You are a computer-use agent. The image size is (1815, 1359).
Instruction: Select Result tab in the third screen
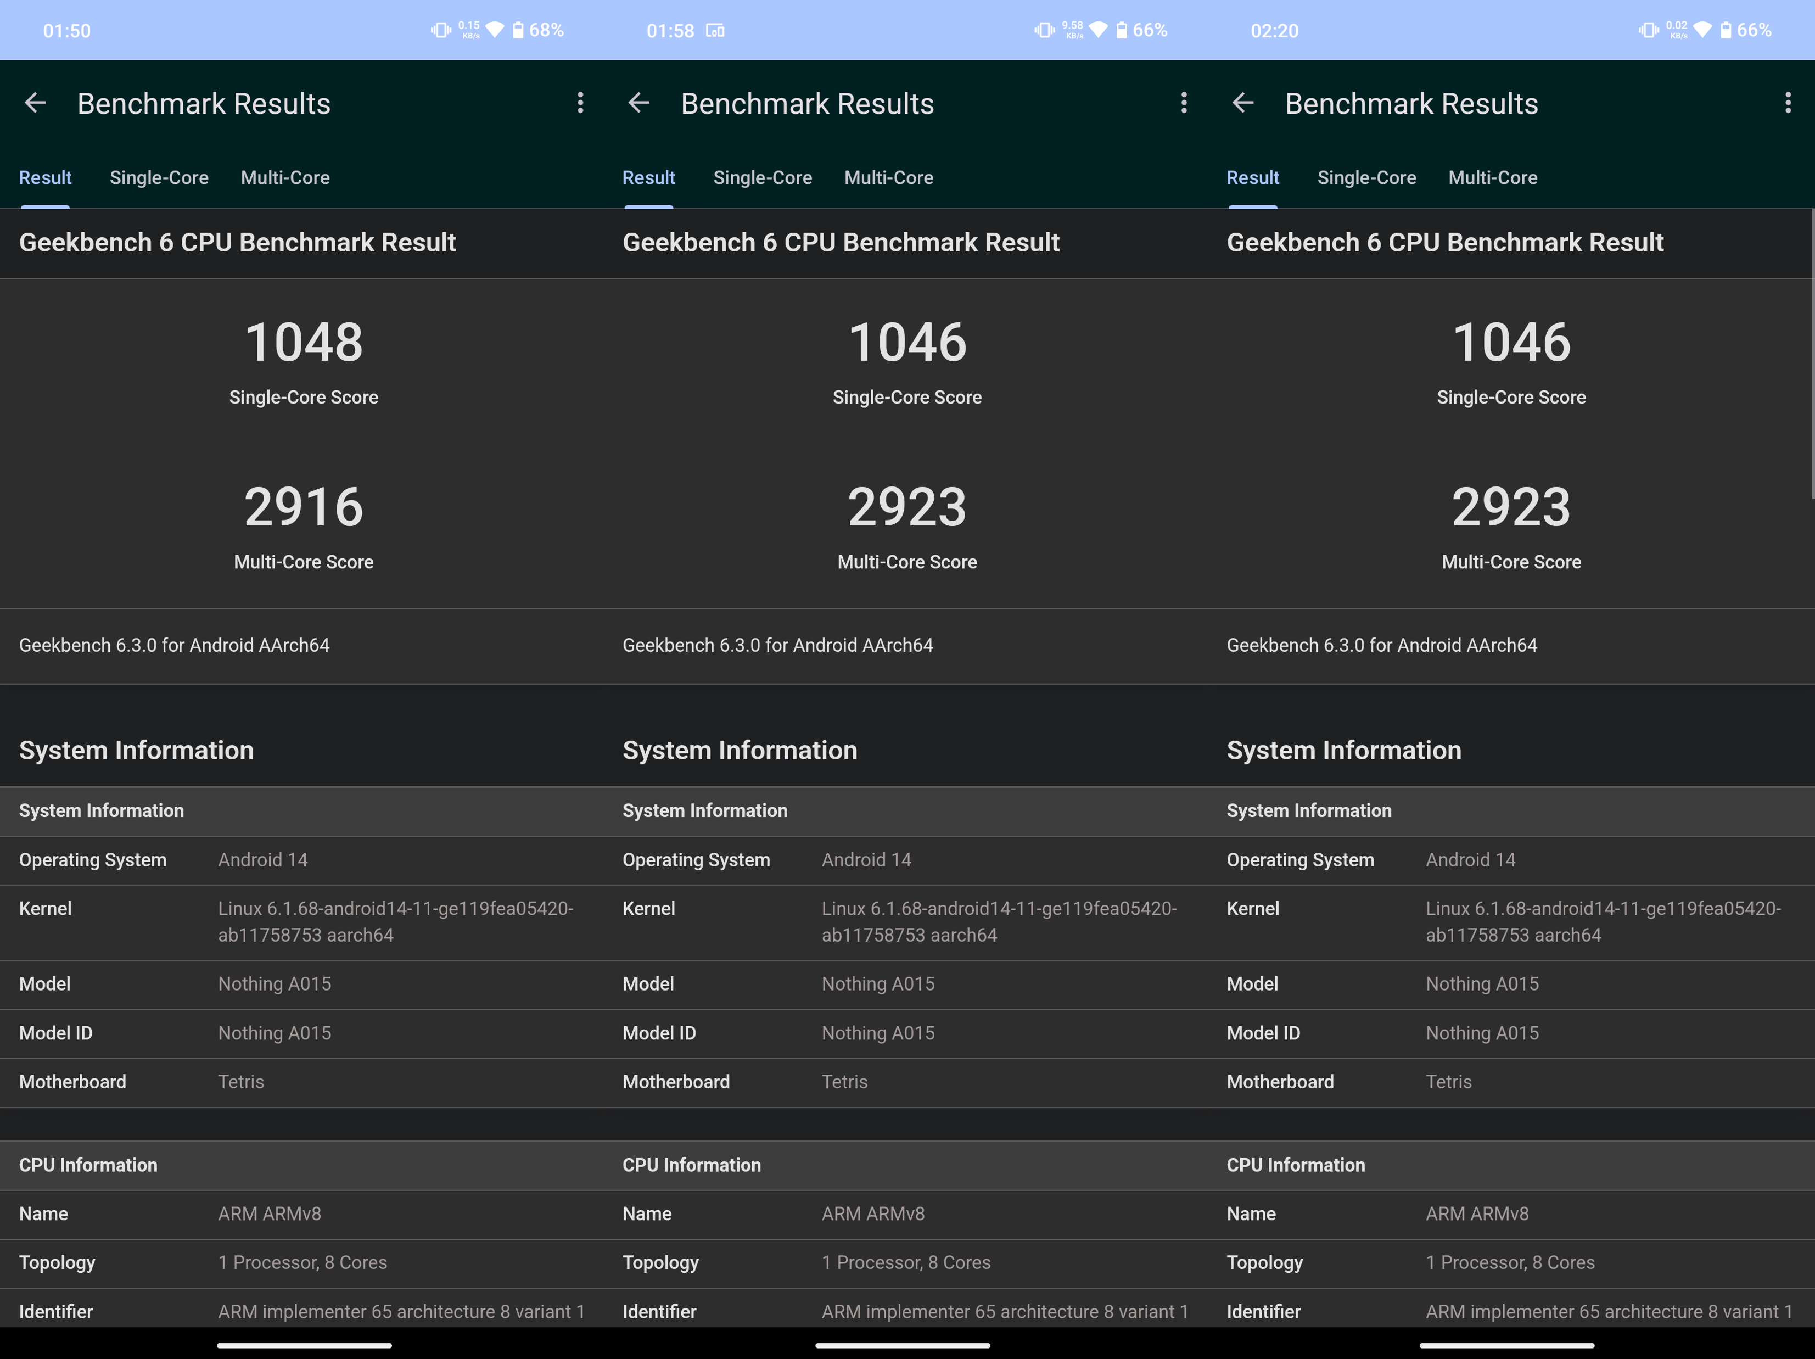pos(1252,178)
